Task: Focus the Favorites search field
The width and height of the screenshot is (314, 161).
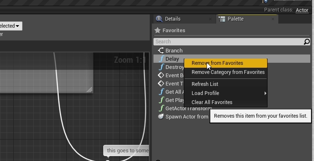Action: pos(228,42)
